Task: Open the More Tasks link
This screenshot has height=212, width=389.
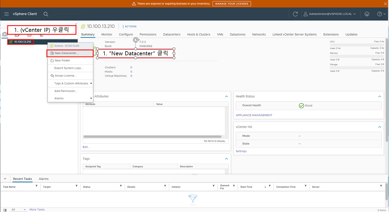Action: tap(37, 210)
